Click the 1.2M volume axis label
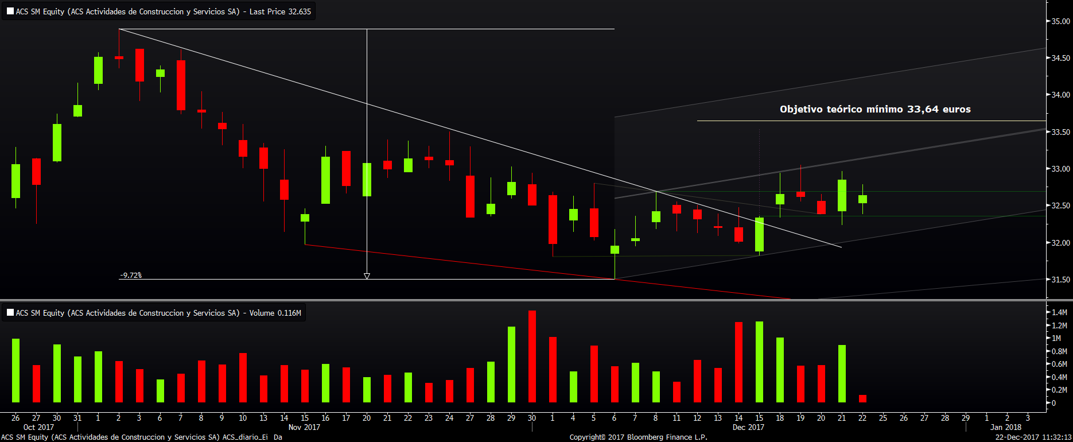This screenshot has width=1073, height=442. 1059,325
